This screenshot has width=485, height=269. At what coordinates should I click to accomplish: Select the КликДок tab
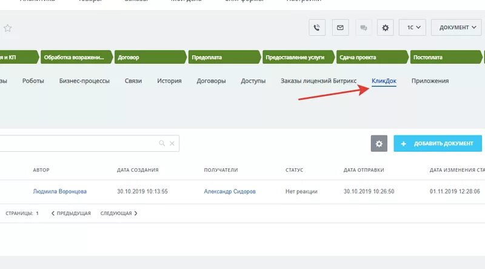384,81
